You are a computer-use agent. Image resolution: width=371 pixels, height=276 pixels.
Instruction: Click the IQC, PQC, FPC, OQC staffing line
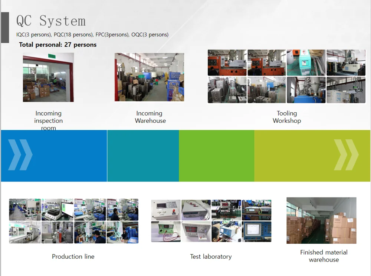(x=92, y=35)
